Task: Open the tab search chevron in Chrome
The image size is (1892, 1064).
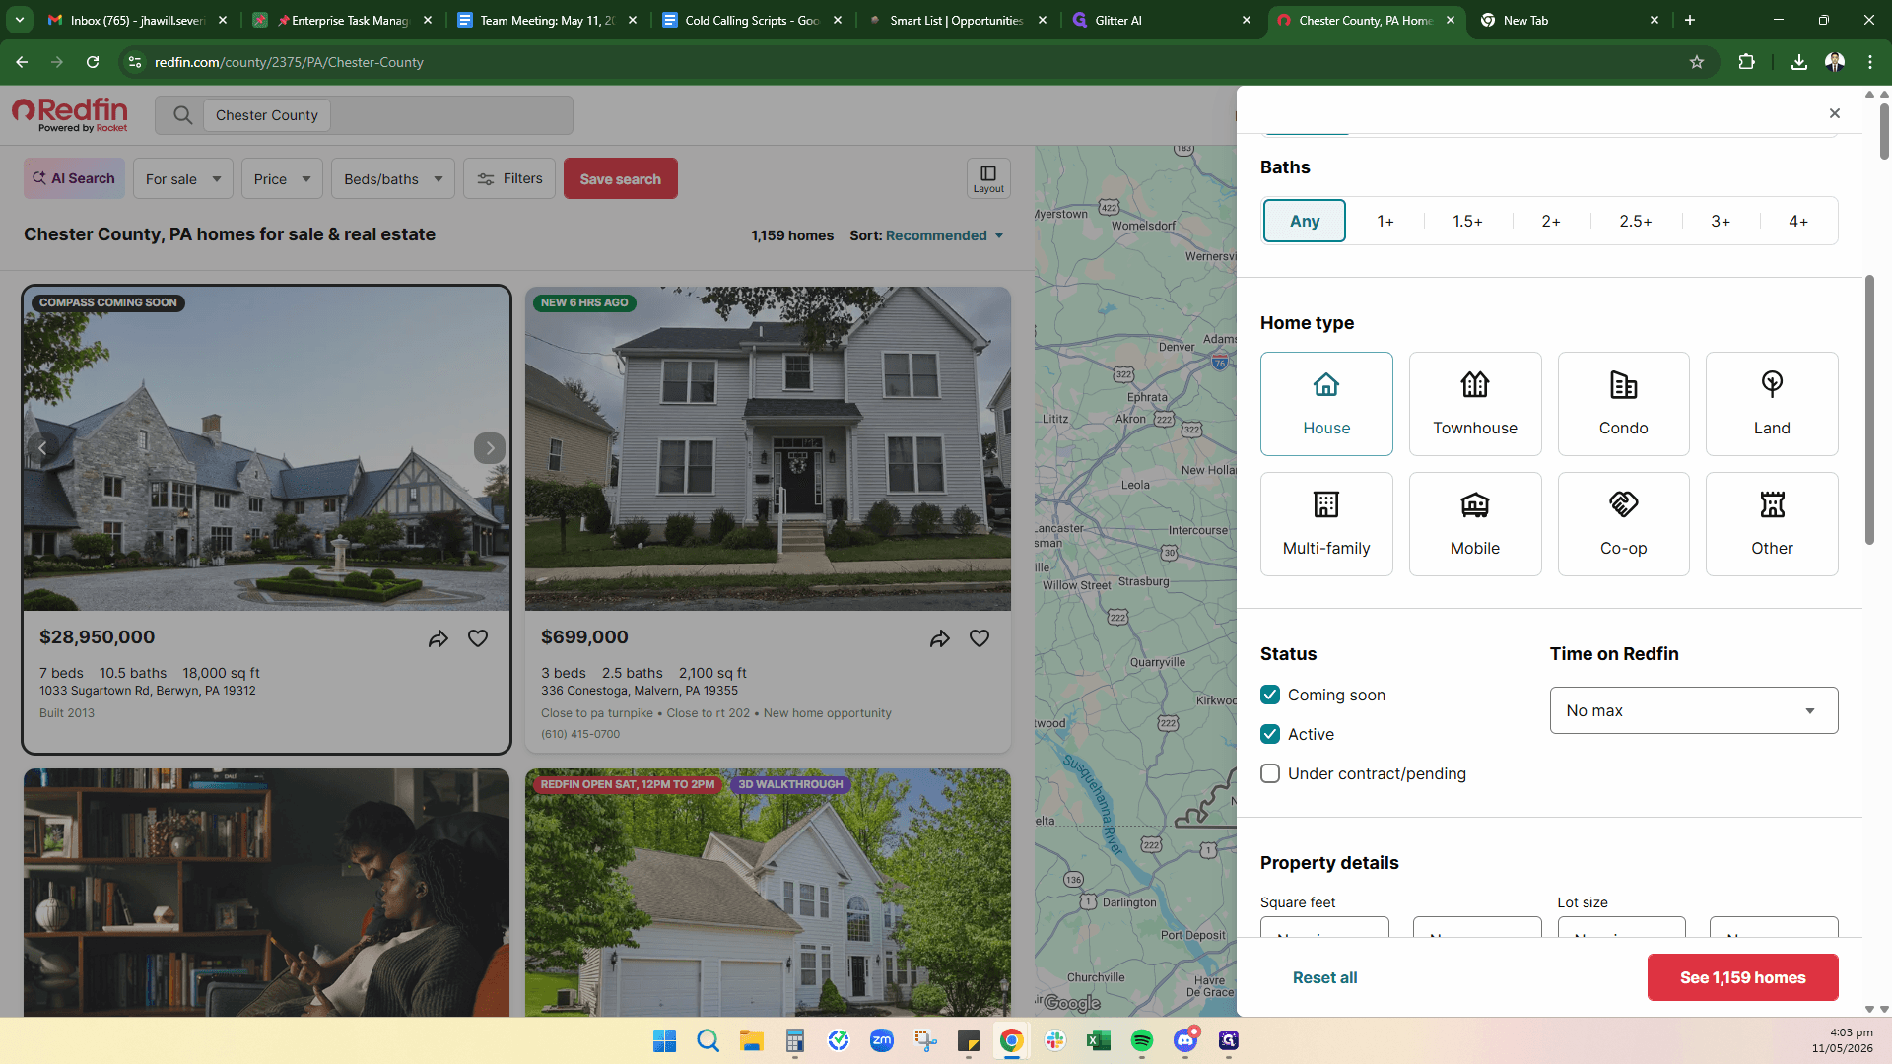Action: point(20,20)
